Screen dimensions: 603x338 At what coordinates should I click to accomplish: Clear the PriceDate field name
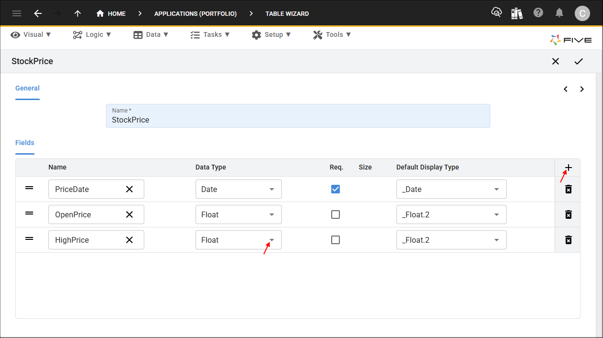point(129,189)
